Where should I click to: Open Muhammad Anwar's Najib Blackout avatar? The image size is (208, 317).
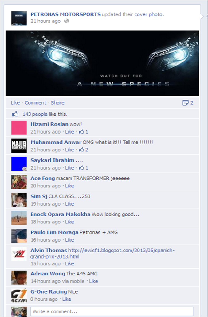point(19,146)
